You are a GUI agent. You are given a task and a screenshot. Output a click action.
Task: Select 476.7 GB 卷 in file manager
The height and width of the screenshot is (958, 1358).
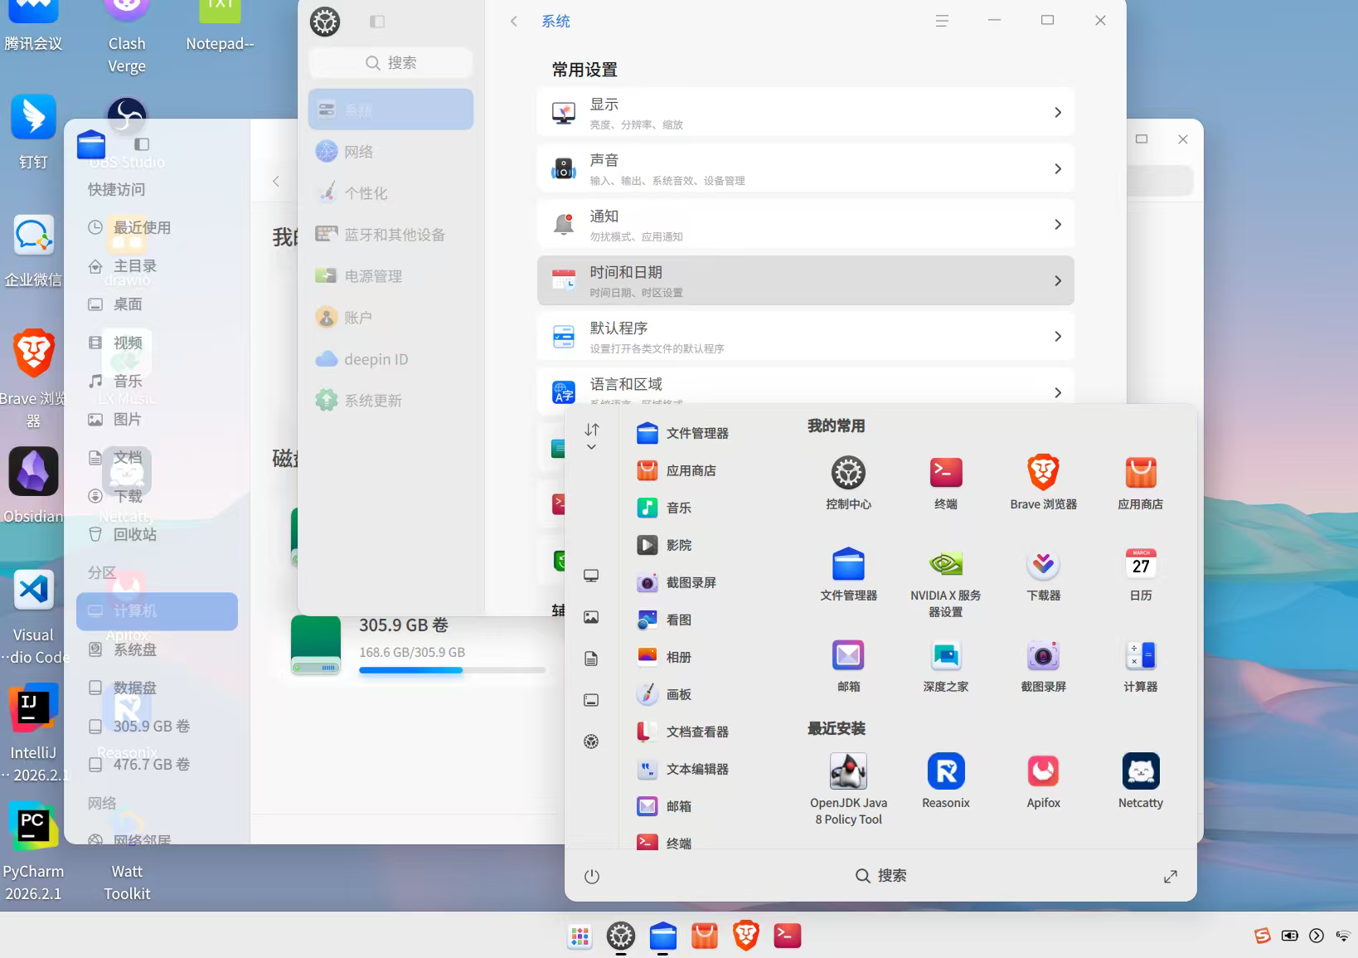point(157,764)
